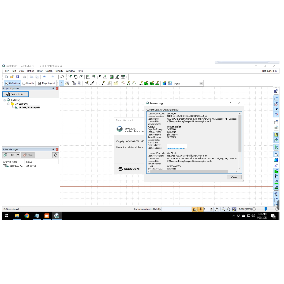
Task: Click the refresh icon in Solve Manager
Action: click(56, 155)
